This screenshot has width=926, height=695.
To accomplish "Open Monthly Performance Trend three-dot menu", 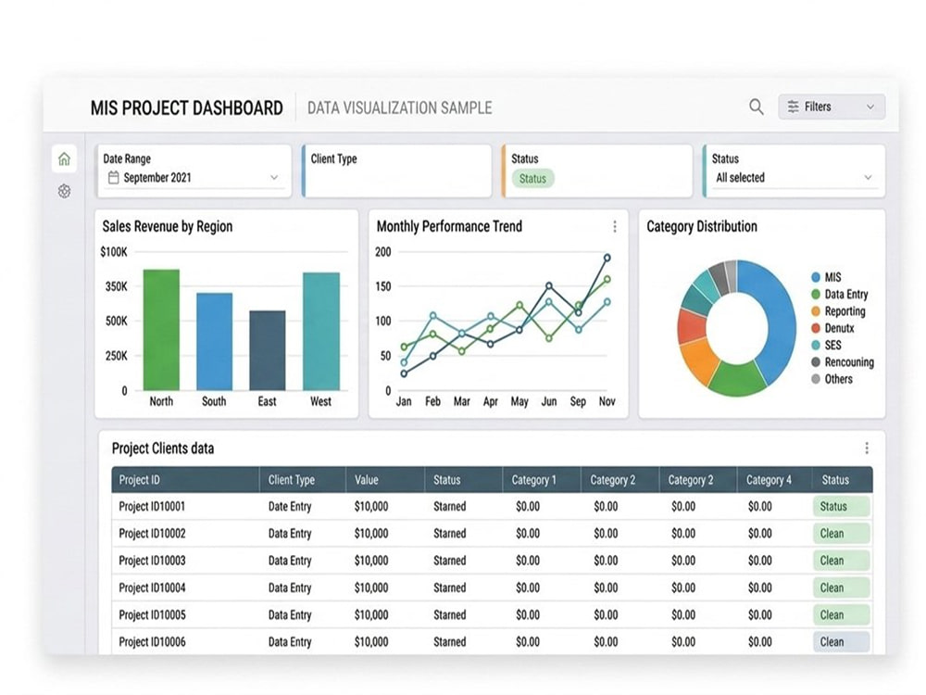I will tap(615, 226).
